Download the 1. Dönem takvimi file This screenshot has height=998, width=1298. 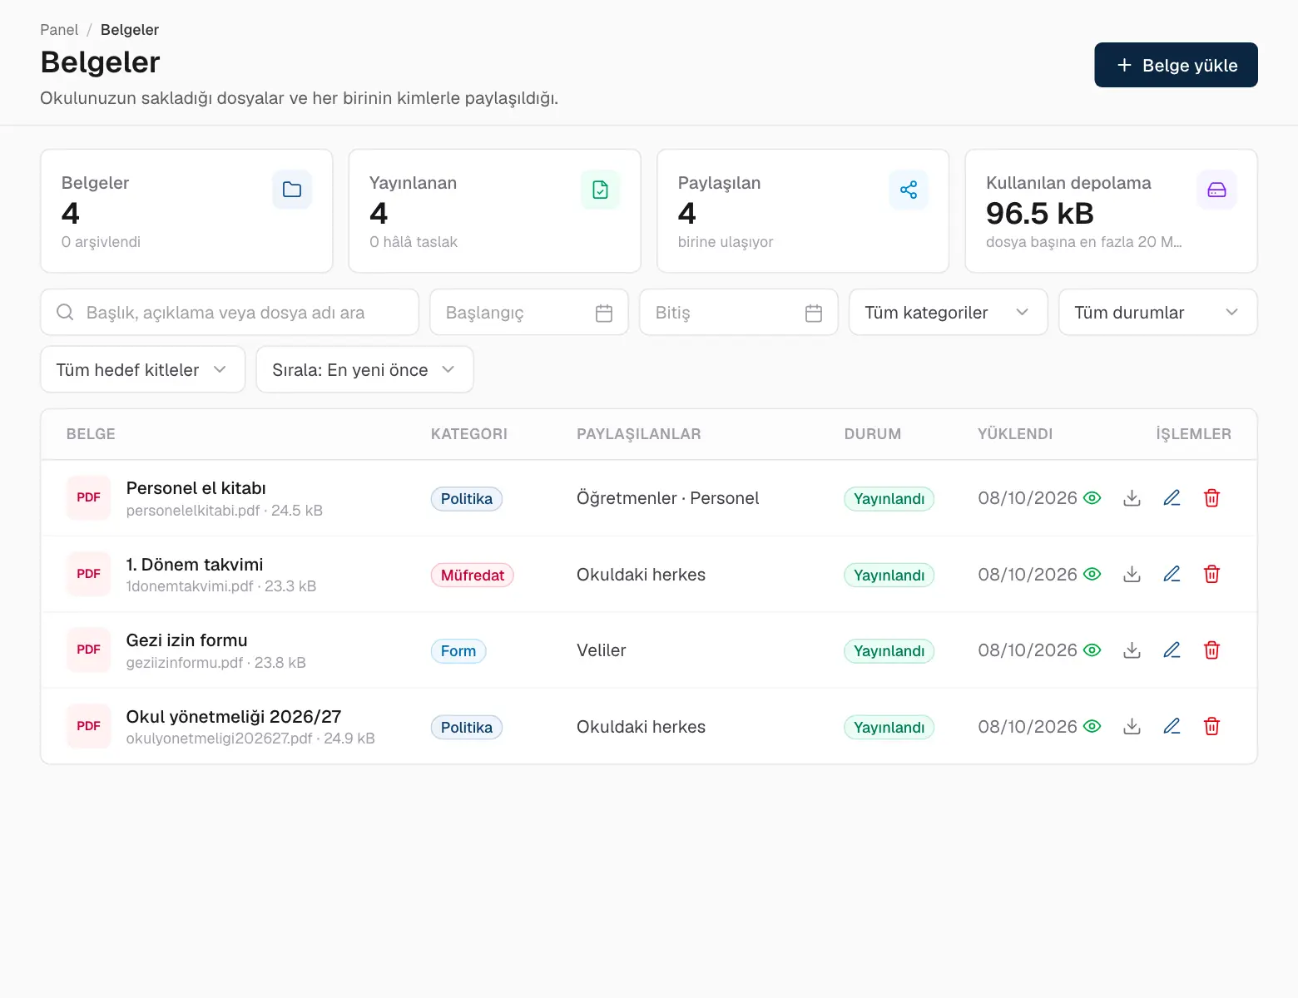click(x=1132, y=574)
